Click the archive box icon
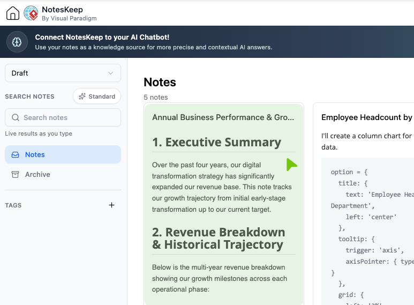 click(16, 174)
